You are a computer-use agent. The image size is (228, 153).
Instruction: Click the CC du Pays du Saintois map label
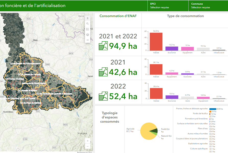(31, 103)
